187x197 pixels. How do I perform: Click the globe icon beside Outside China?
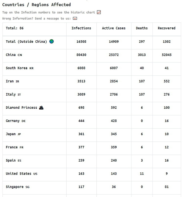pos(52,41)
